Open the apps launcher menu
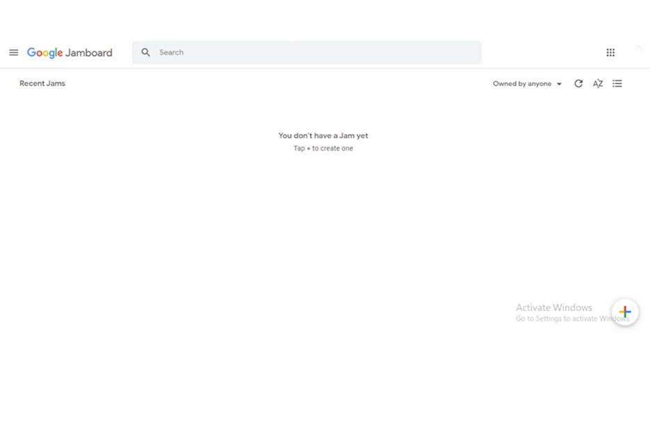 [610, 52]
